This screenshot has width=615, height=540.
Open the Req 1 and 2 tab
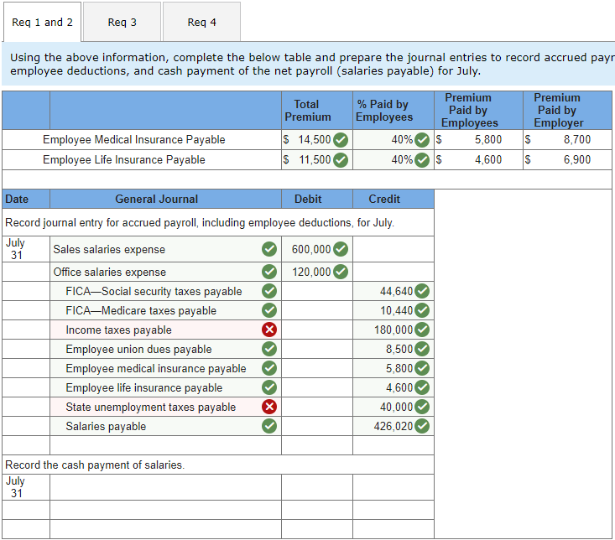click(x=42, y=22)
